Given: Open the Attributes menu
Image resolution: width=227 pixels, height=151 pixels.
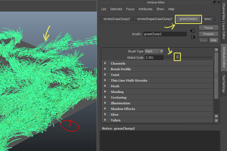Looking at the screenshot, I should (145, 9).
